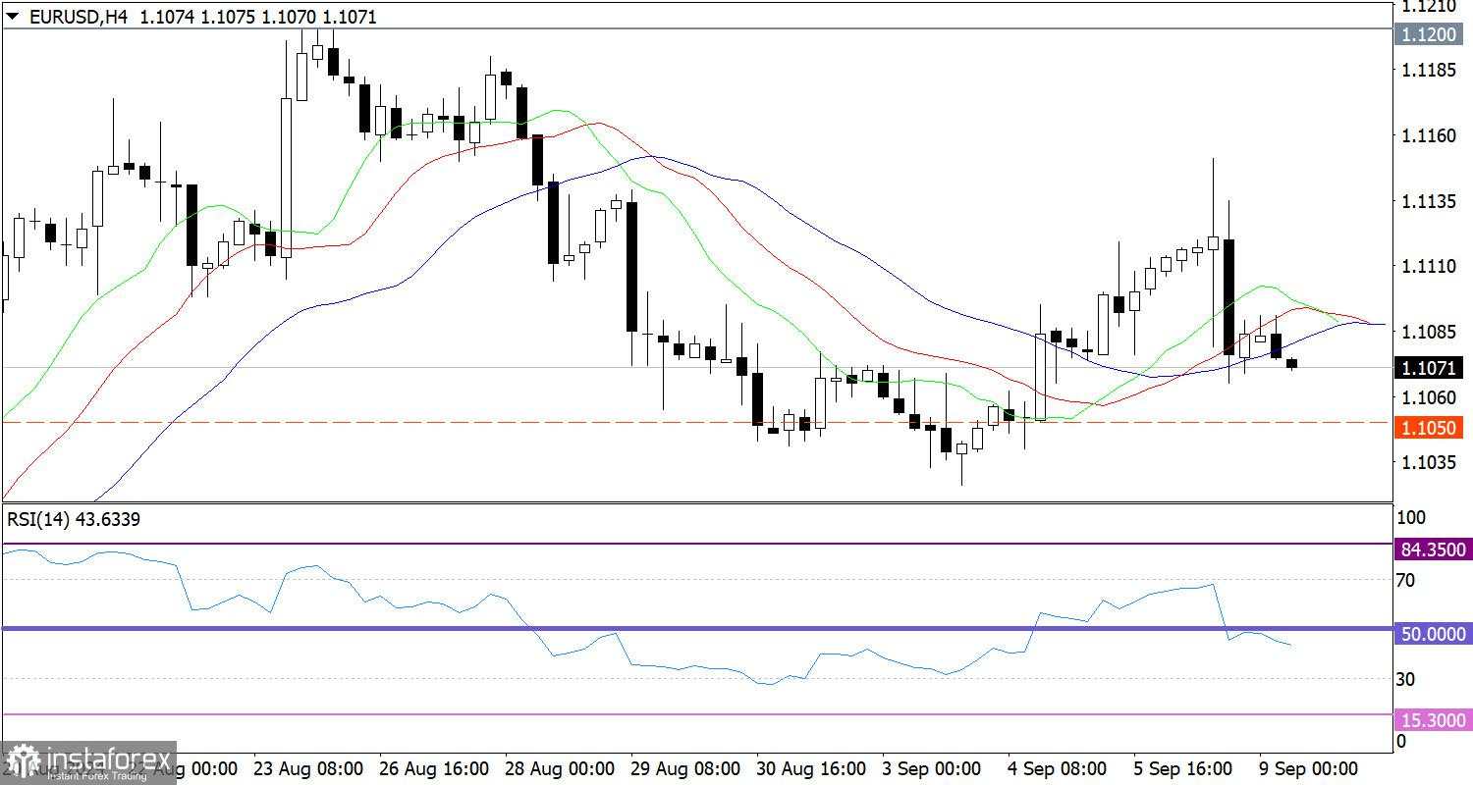
Task: Click the 23 Aug 08:00 time label
Action: point(307,767)
